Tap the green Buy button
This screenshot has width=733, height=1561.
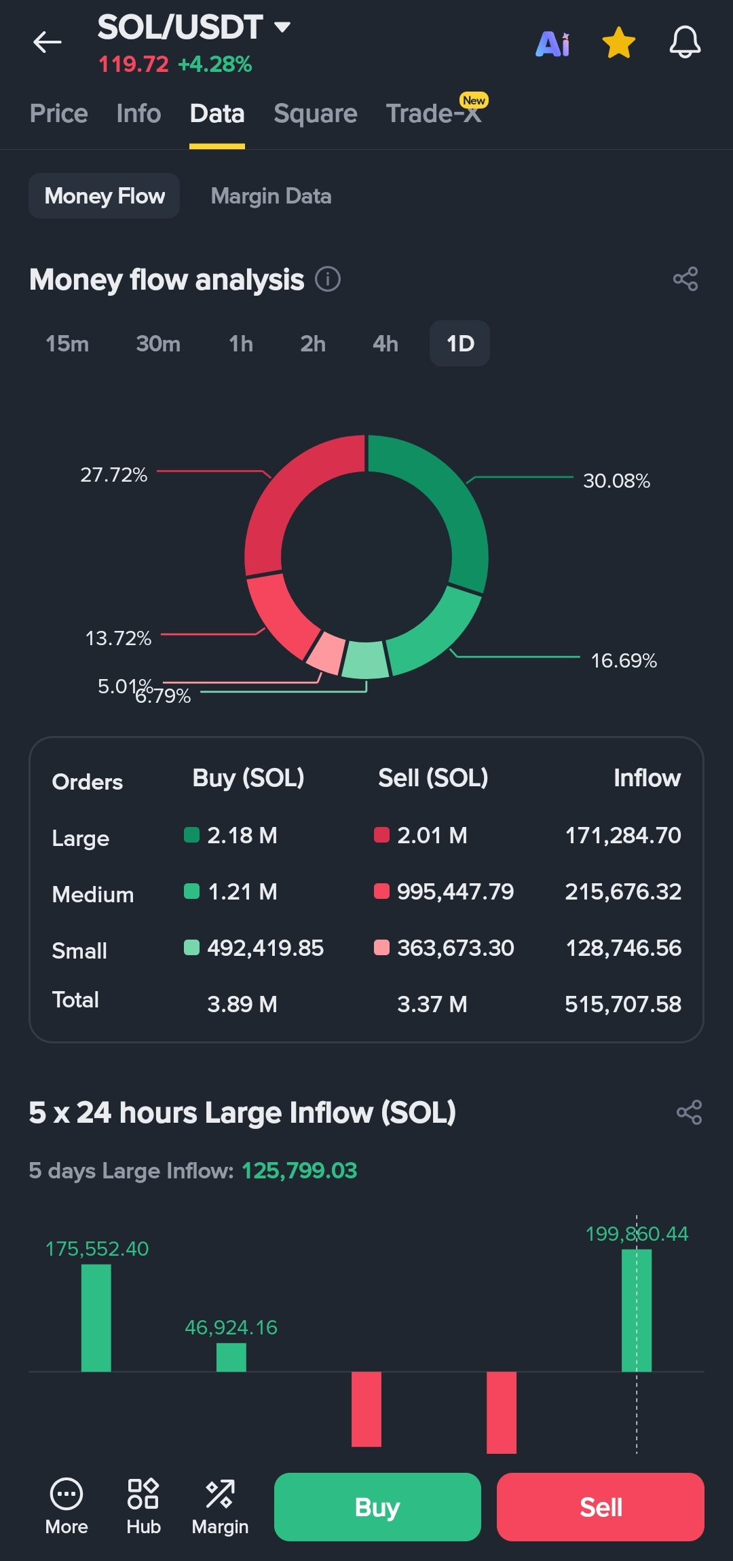pos(377,1507)
